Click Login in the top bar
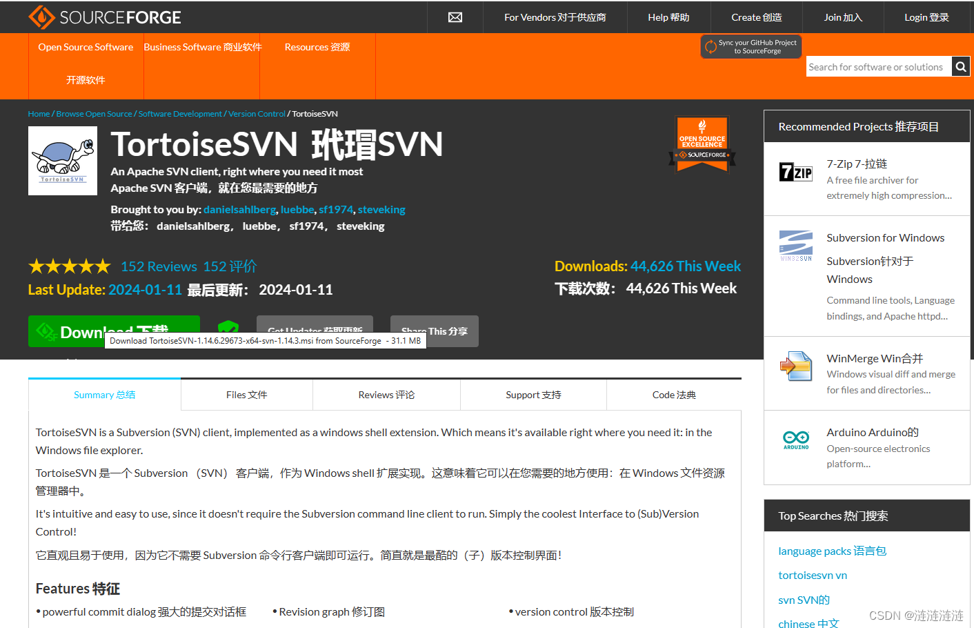This screenshot has height=628, width=974. coord(926,17)
